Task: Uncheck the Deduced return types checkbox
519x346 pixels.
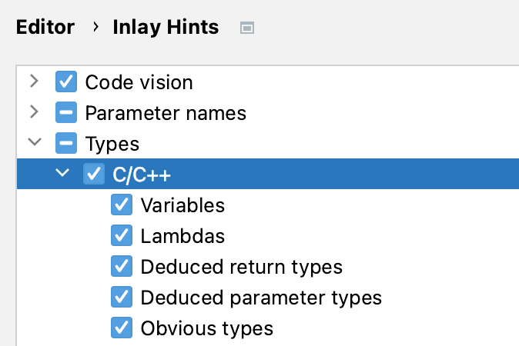Action: [x=122, y=267]
